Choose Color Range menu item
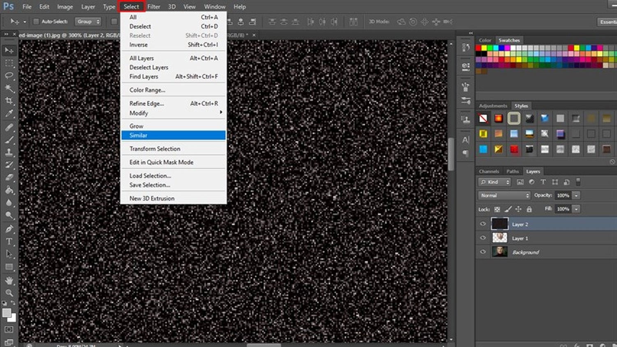 [x=174, y=90]
